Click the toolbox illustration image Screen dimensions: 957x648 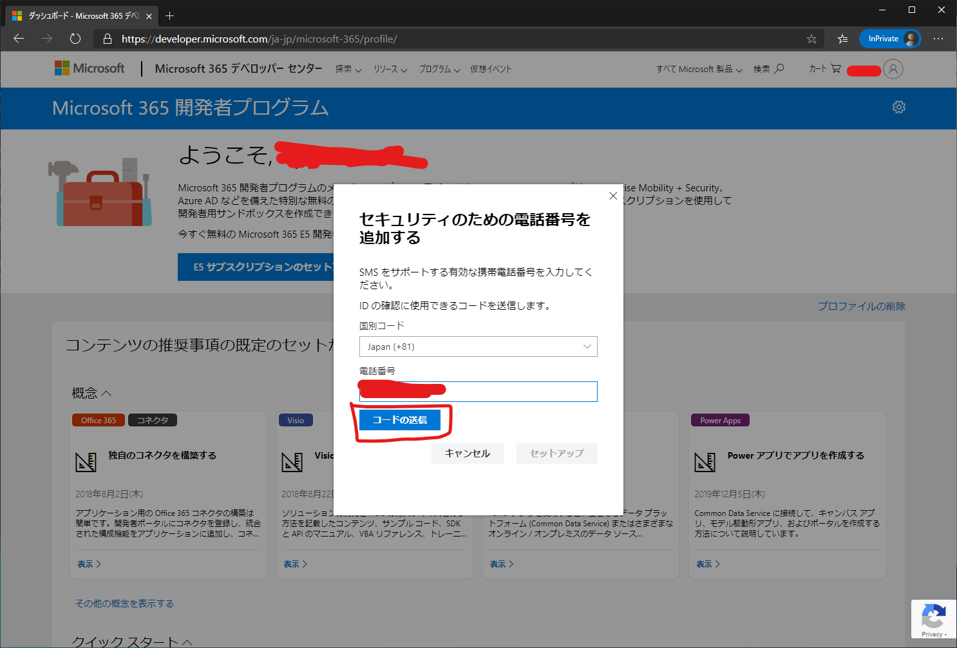[x=100, y=192]
